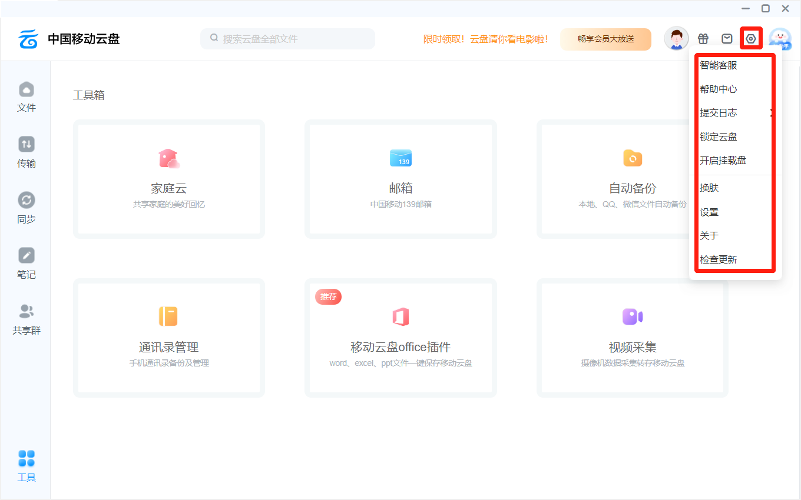Open the assistant robot icon
This screenshot has height=500, width=801.
point(780,39)
